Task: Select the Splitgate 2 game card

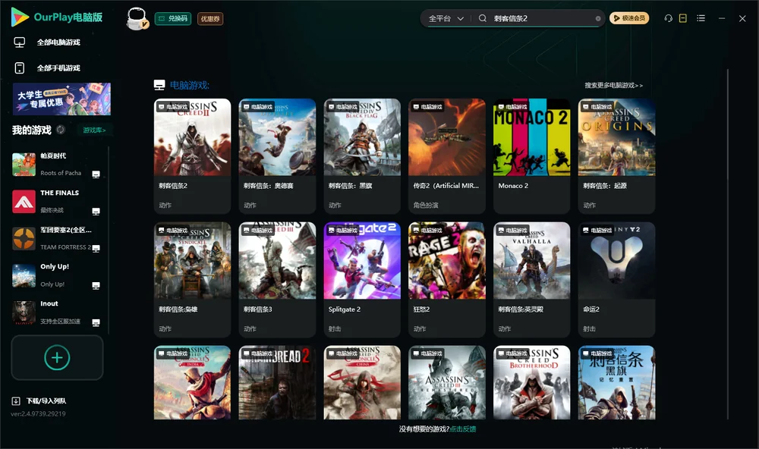Action: tap(362, 280)
